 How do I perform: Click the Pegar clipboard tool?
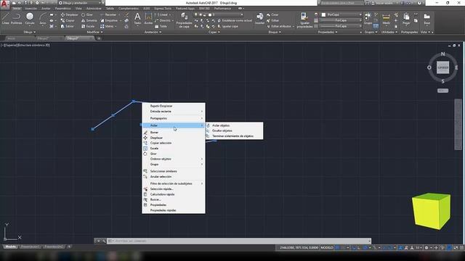pos(406,18)
